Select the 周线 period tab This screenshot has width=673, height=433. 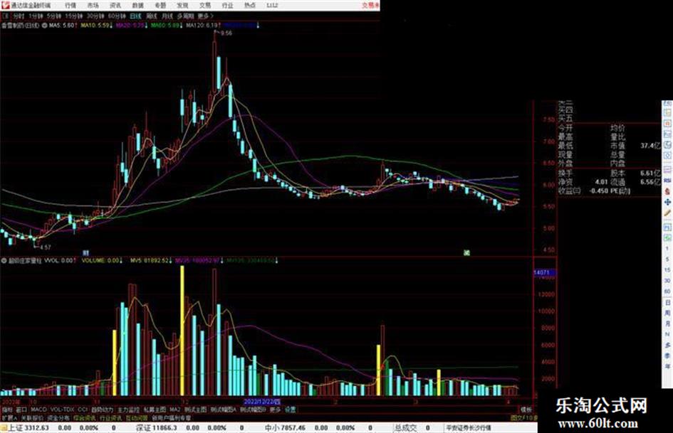coord(152,16)
